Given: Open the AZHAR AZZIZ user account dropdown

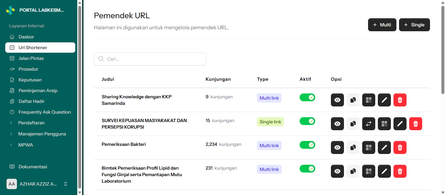Looking at the screenshot, I should click(38, 184).
